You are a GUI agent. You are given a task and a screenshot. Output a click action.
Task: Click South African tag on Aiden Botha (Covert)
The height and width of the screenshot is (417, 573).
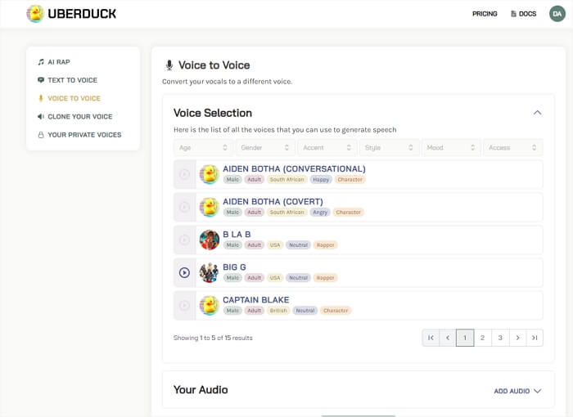[x=286, y=212]
